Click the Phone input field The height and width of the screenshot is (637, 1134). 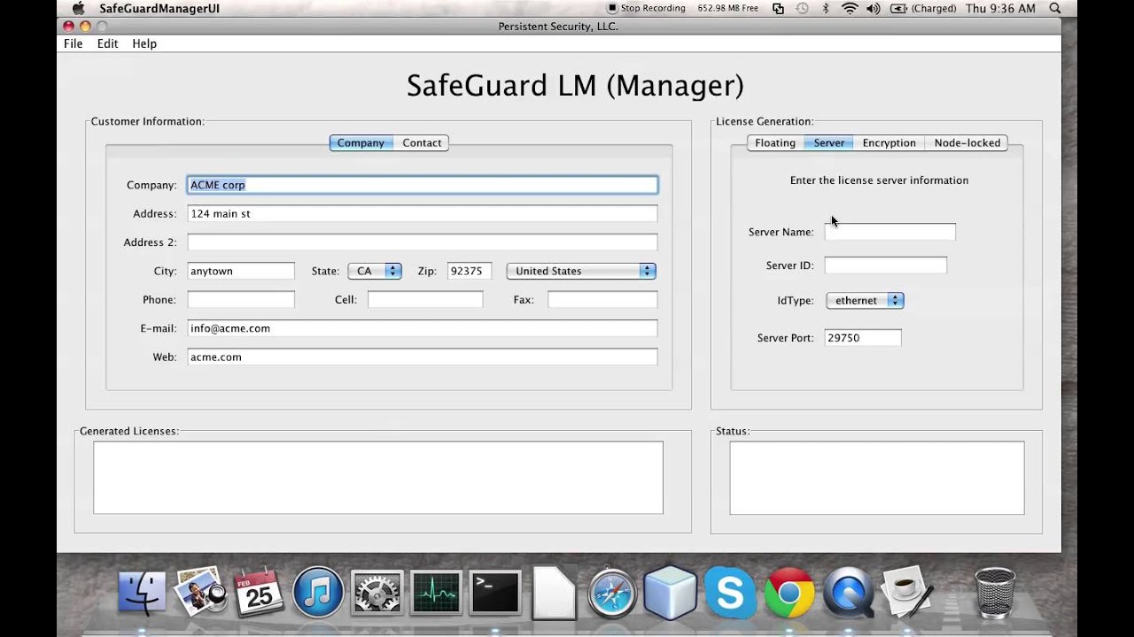pyautogui.click(x=241, y=299)
